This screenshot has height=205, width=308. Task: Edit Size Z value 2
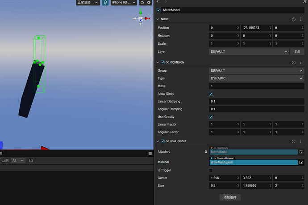tap(288, 185)
